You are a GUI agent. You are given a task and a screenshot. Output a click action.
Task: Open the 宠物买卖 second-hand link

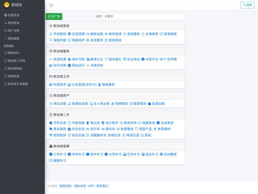[114, 135]
